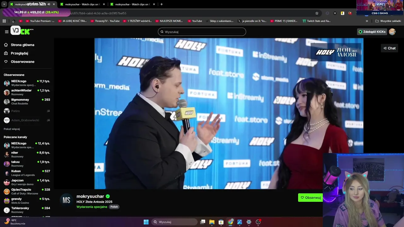This screenshot has height=227, width=404.
Task: Open liigmommey channel in sidebar
Action: point(27,102)
